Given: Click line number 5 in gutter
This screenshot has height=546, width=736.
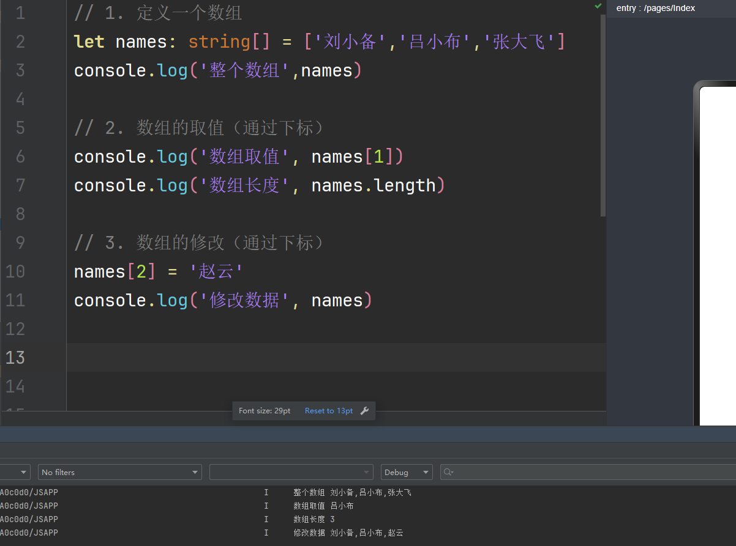Looking at the screenshot, I should click(x=20, y=128).
